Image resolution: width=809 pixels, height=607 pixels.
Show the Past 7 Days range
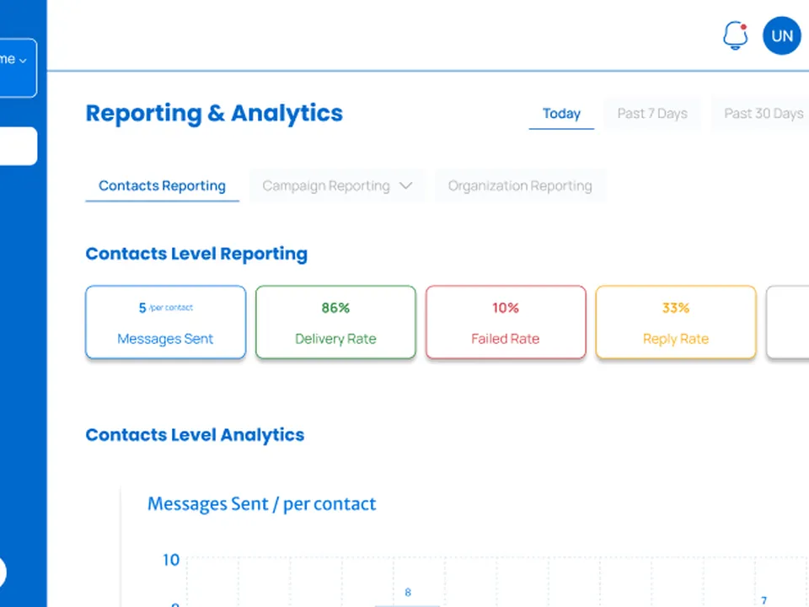pos(652,113)
